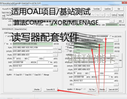Click the GSM PLMN list field
This screenshot has height=99, width=127.
(33, 48)
